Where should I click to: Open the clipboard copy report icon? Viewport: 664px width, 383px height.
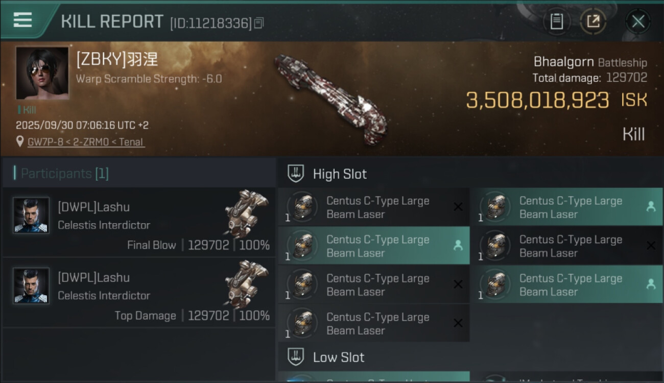[x=556, y=21]
